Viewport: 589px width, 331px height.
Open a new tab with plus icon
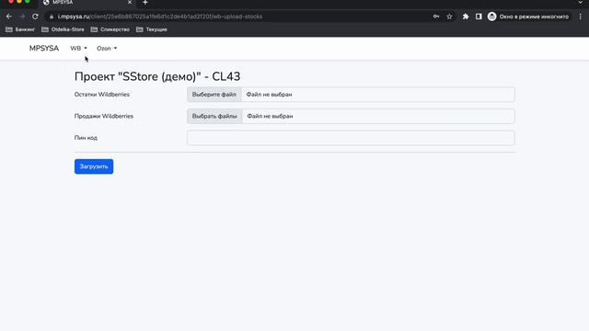[x=145, y=3]
